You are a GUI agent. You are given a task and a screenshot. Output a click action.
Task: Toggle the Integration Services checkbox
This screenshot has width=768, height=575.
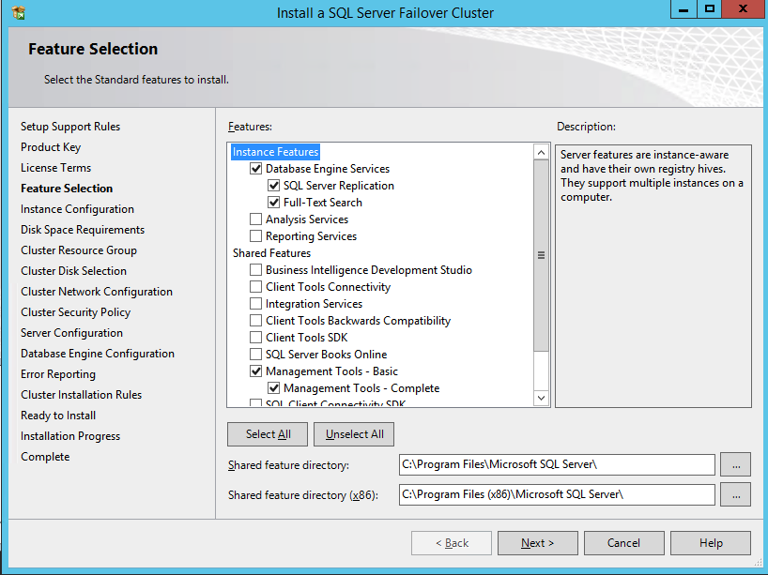coord(256,304)
